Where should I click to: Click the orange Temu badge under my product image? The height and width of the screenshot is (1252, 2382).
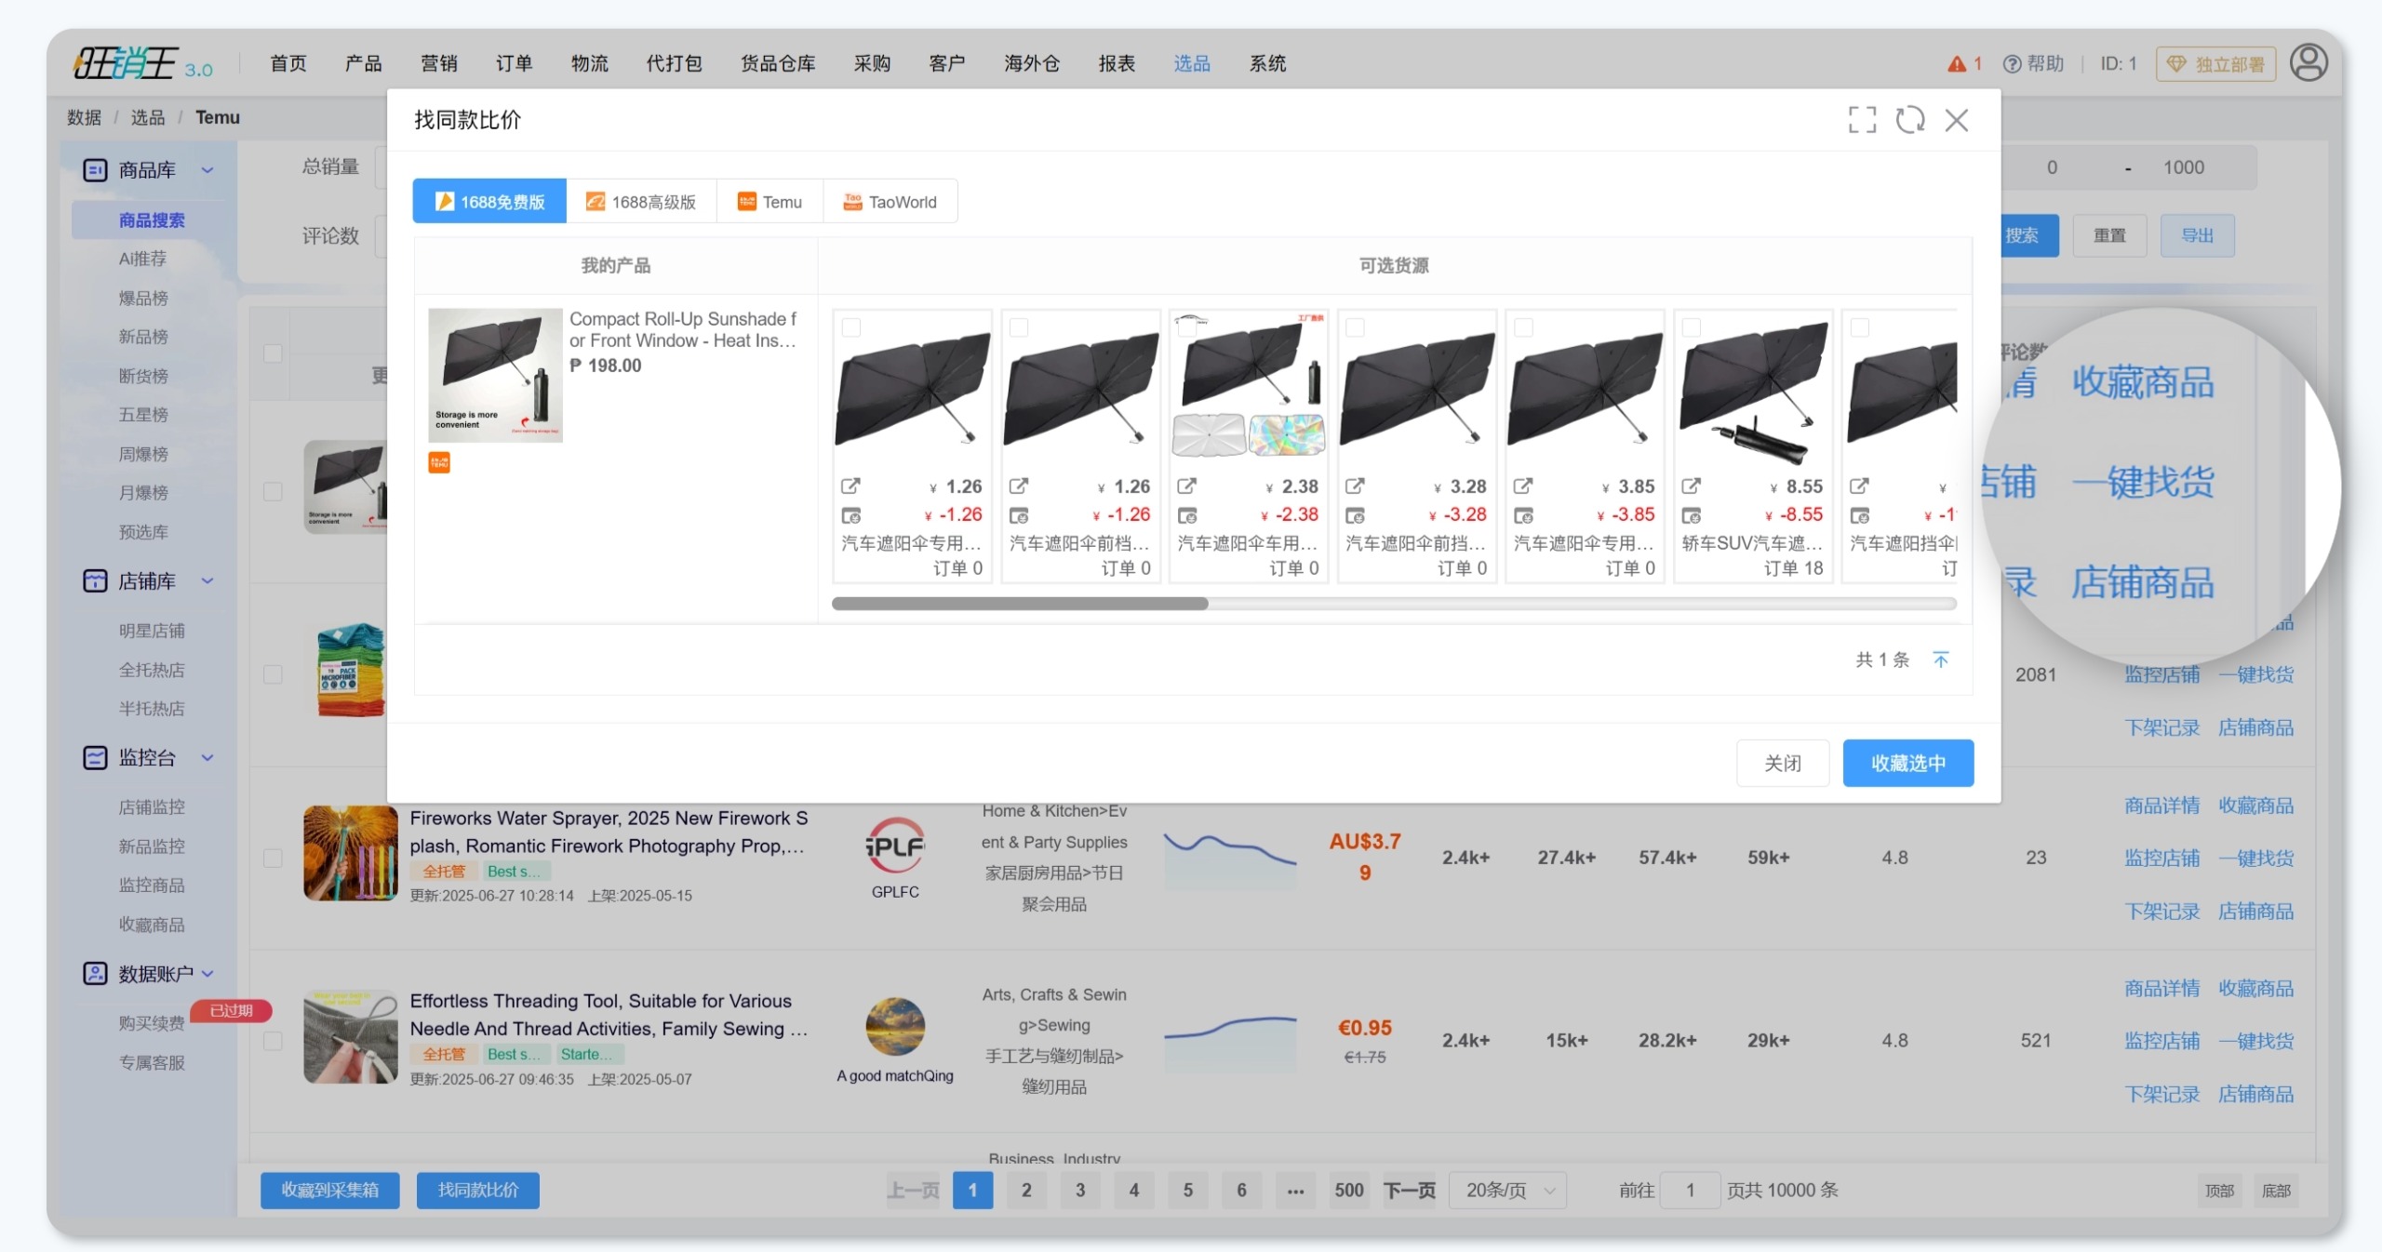[x=439, y=462]
